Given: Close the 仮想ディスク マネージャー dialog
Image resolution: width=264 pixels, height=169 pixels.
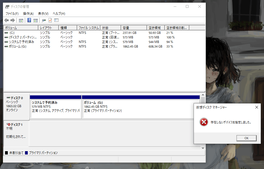Looking at the screenshot, I should (x=256, y=107).
